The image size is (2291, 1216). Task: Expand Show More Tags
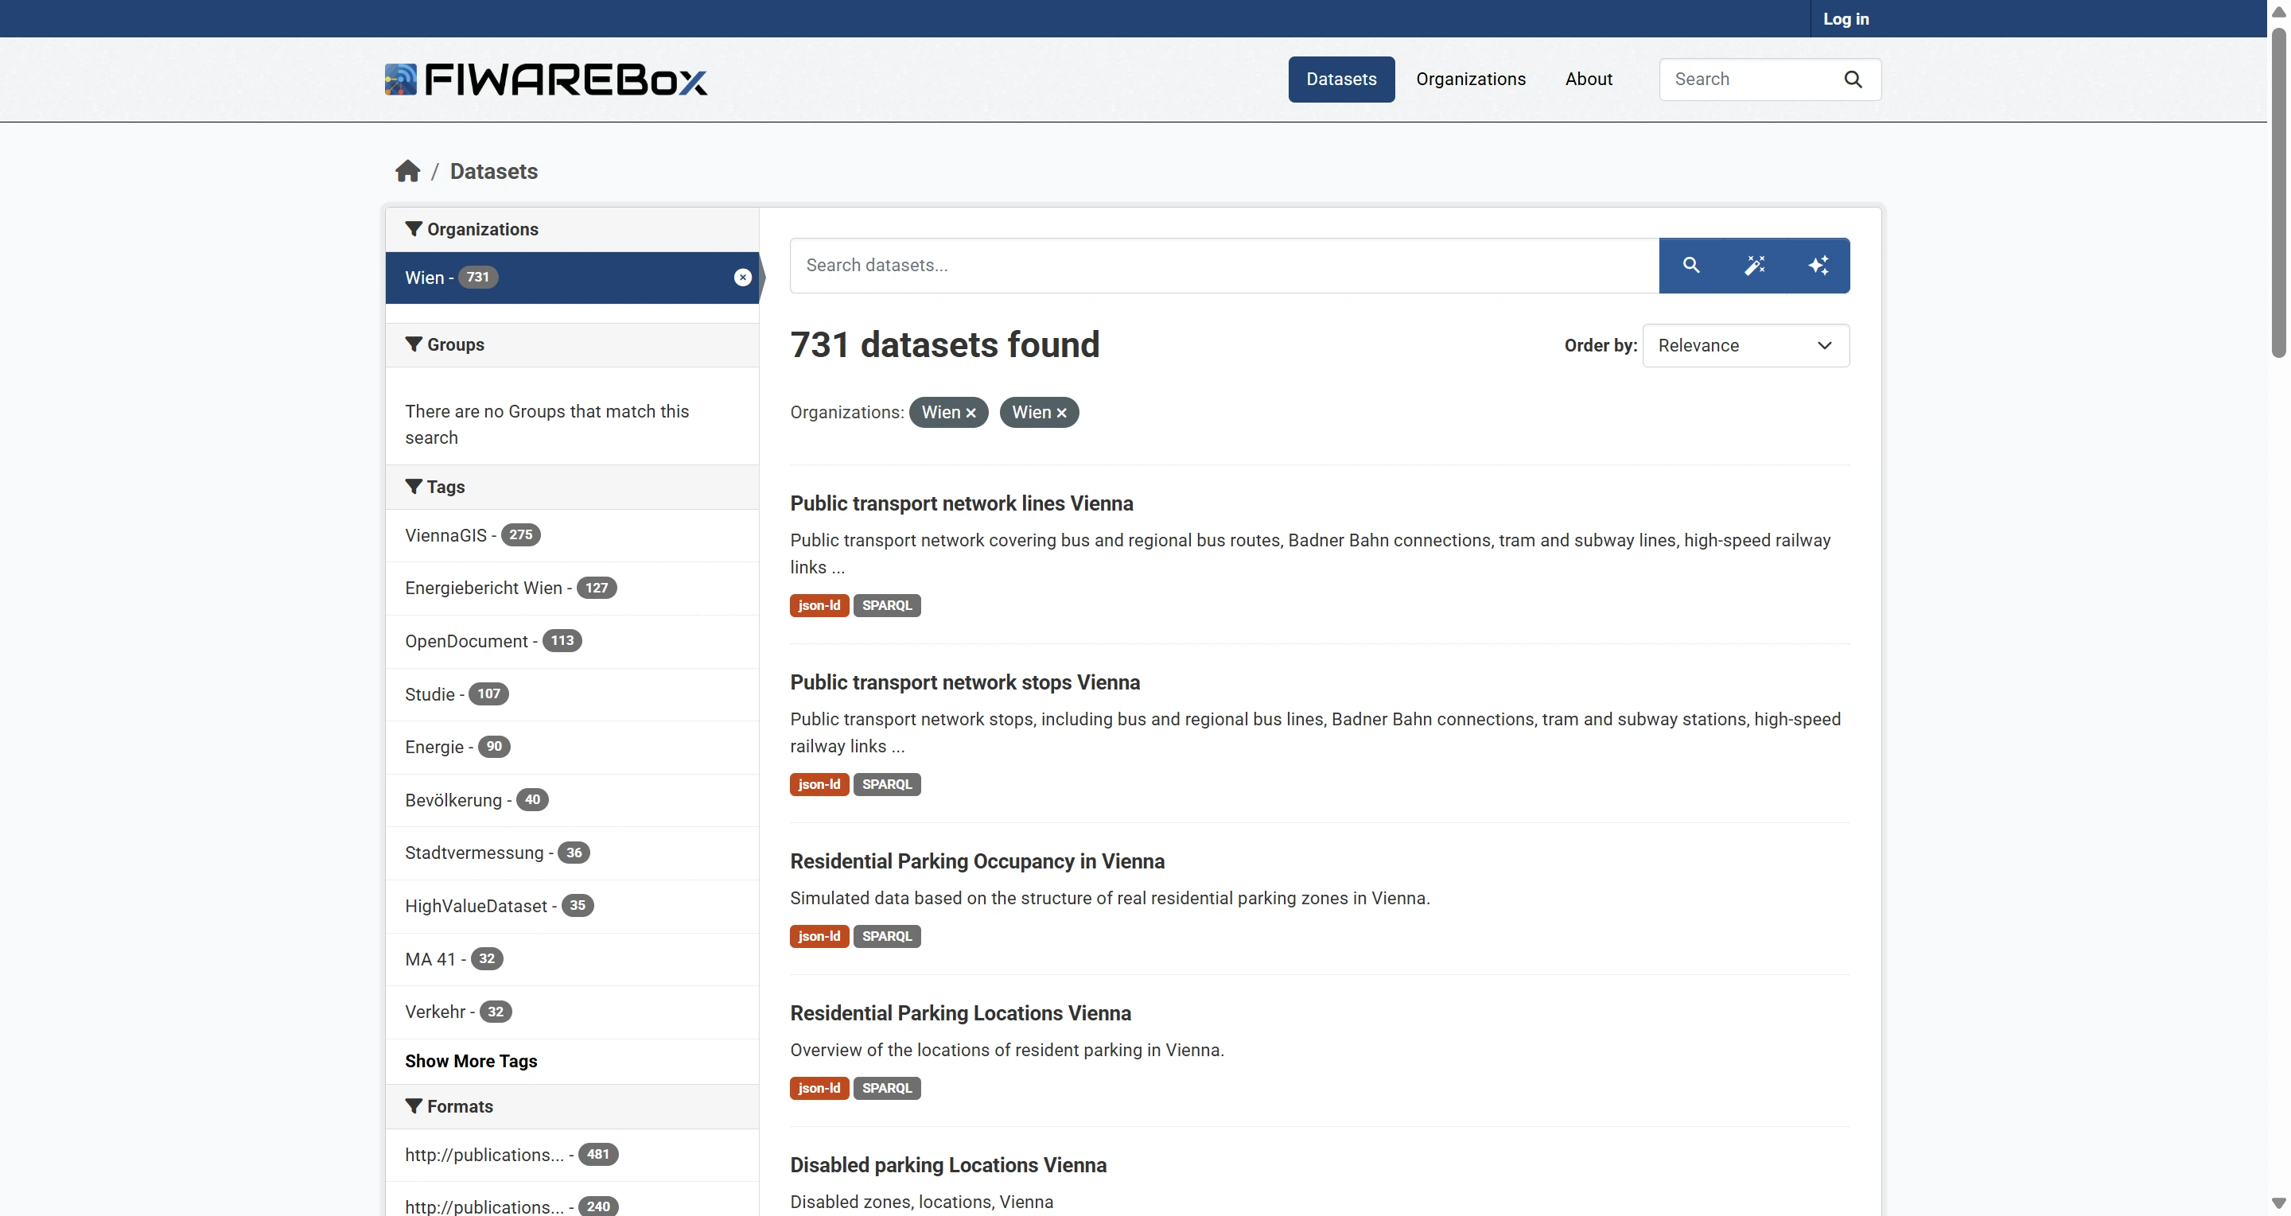(470, 1060)
